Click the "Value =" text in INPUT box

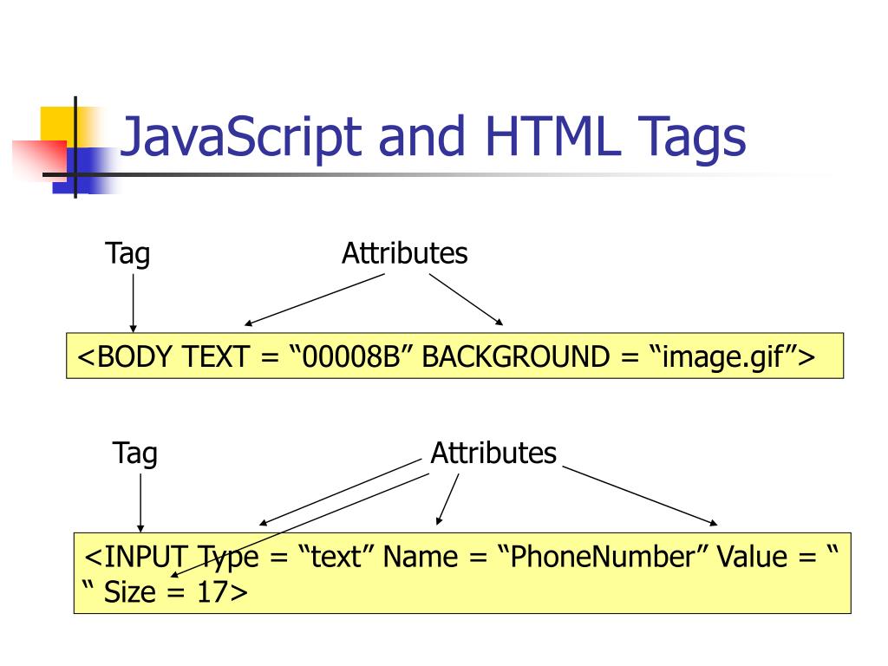pos(767,557)
